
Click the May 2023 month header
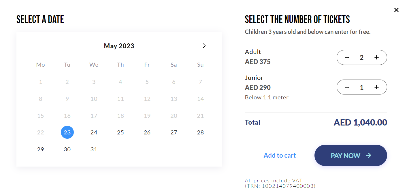[x=119, y=46]
